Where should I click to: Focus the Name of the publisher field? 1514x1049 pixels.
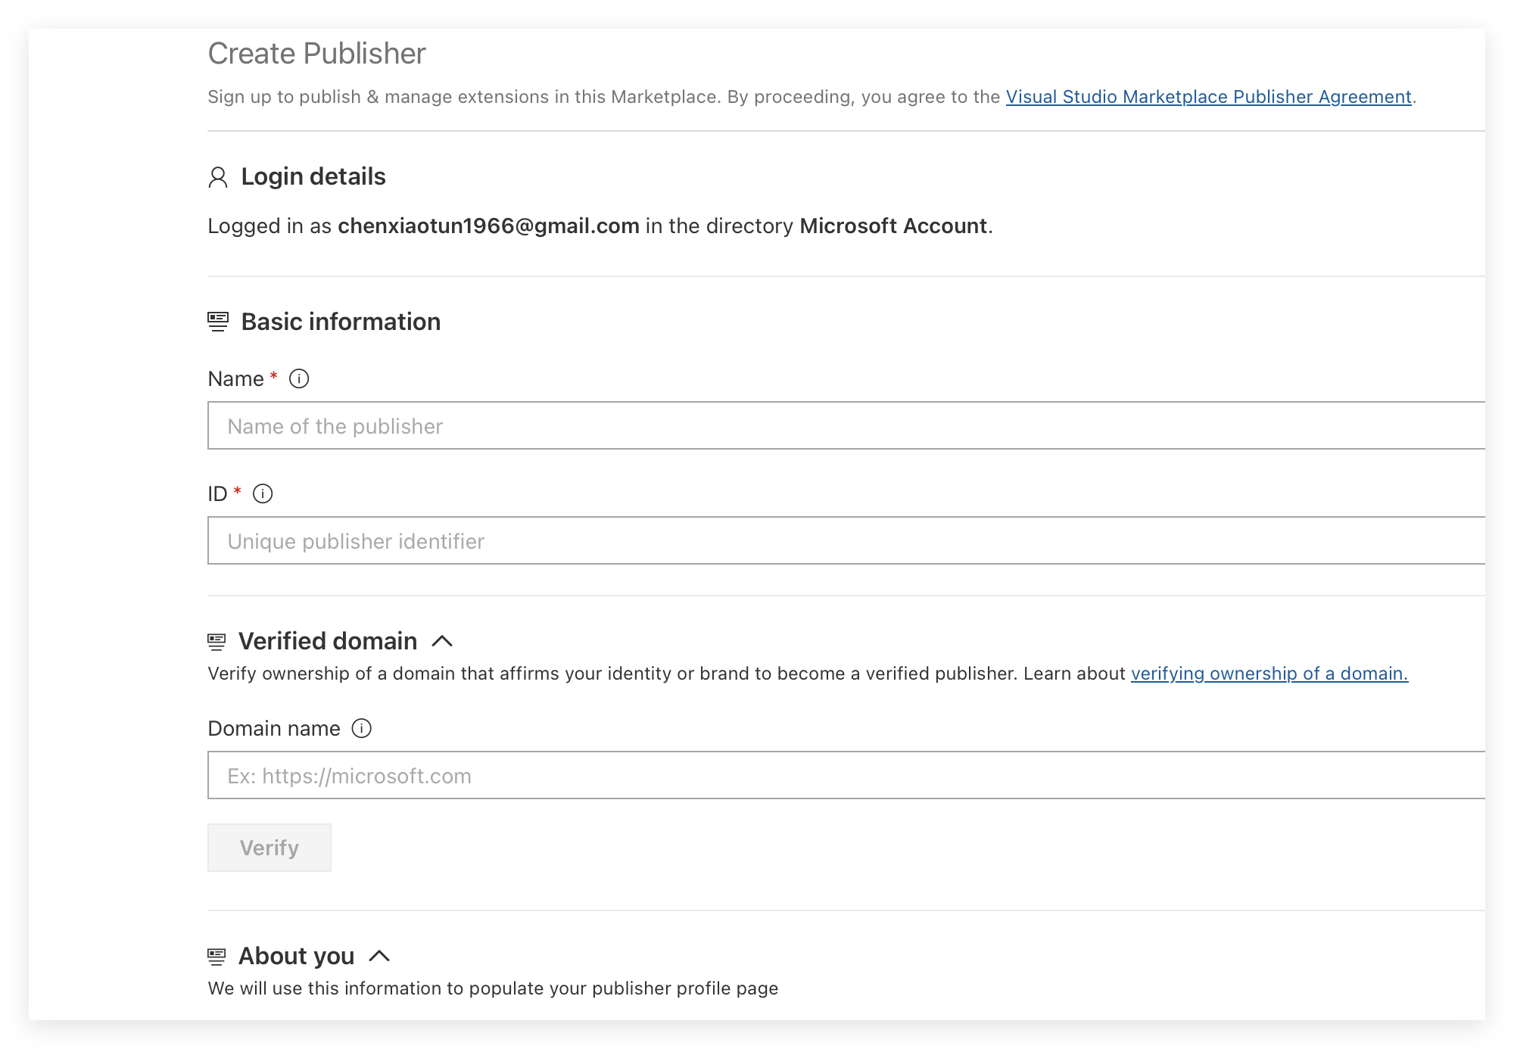[x=846, y=425]
